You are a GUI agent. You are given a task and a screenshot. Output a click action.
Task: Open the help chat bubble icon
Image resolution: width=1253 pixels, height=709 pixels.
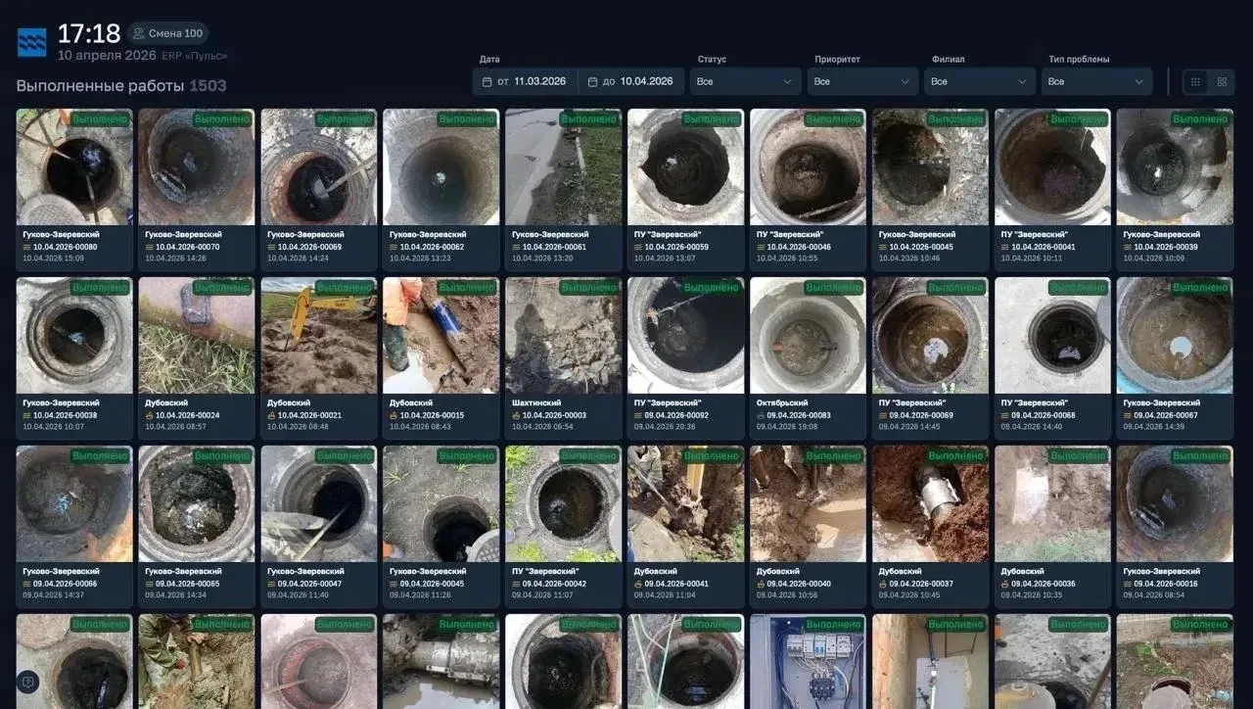(x=27, y=682)
